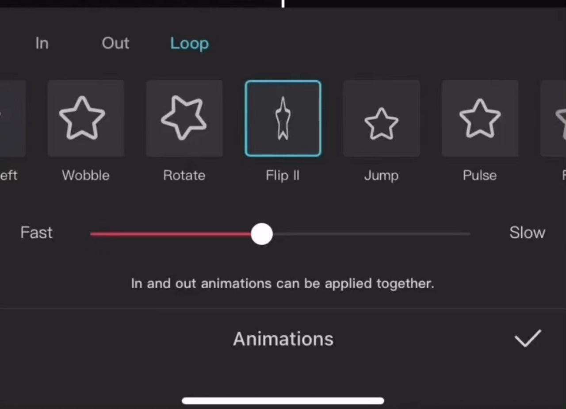Click the red slider track near Fast
This screenshot has width=566, height=409.
pyautogui.click(x=133, y=234)
